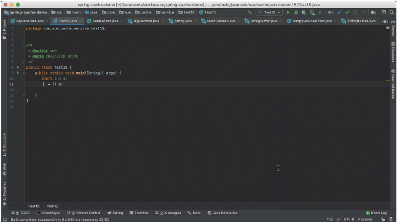Switch to the DoubleTest.java tab

[x=105, y=21]
